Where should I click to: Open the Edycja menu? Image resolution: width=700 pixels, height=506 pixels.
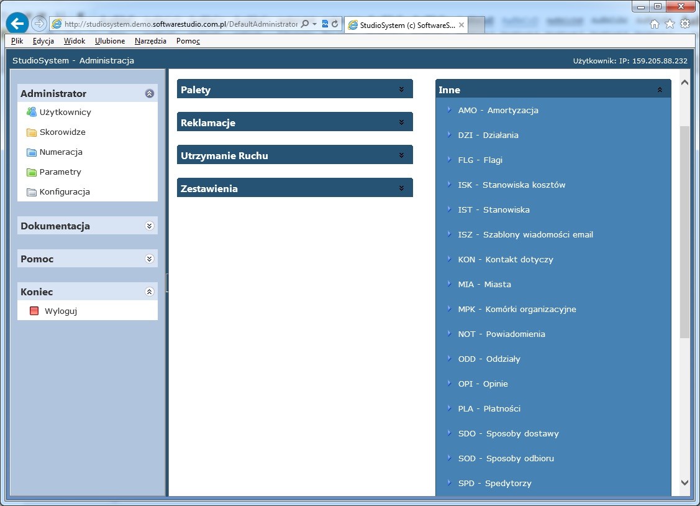tap(43, 40)
